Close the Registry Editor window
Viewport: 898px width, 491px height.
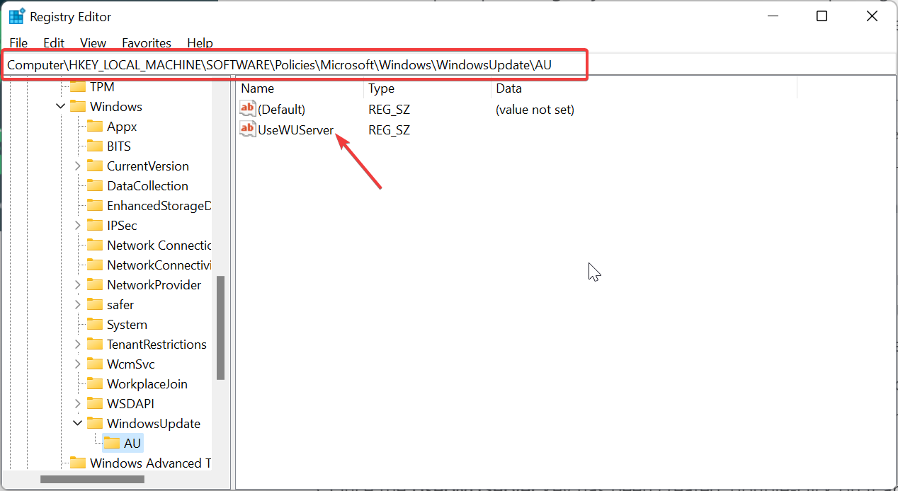pyautogui.click(x=873, y=16)
